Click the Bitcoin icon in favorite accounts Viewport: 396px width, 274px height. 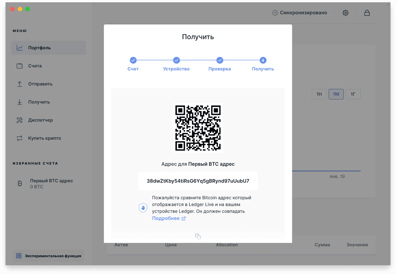click(x=20, y=184)
